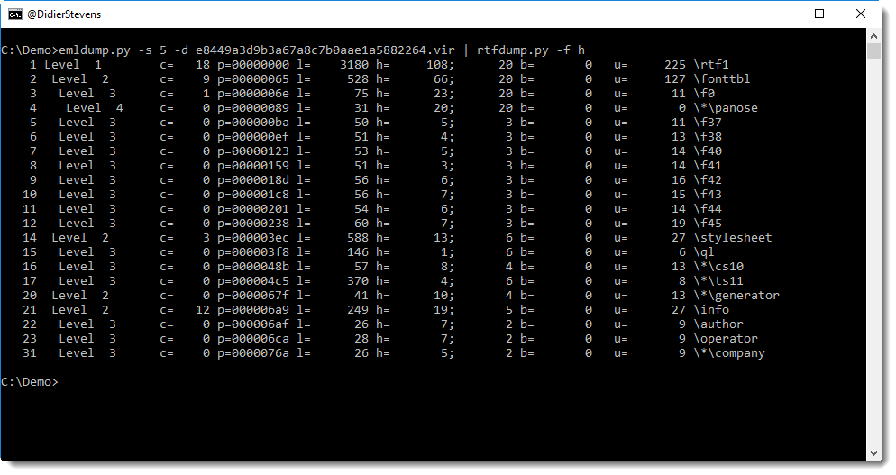This screenshot has height=475, width=896.
Task: Click the \f43 entry
Action: 708,195
